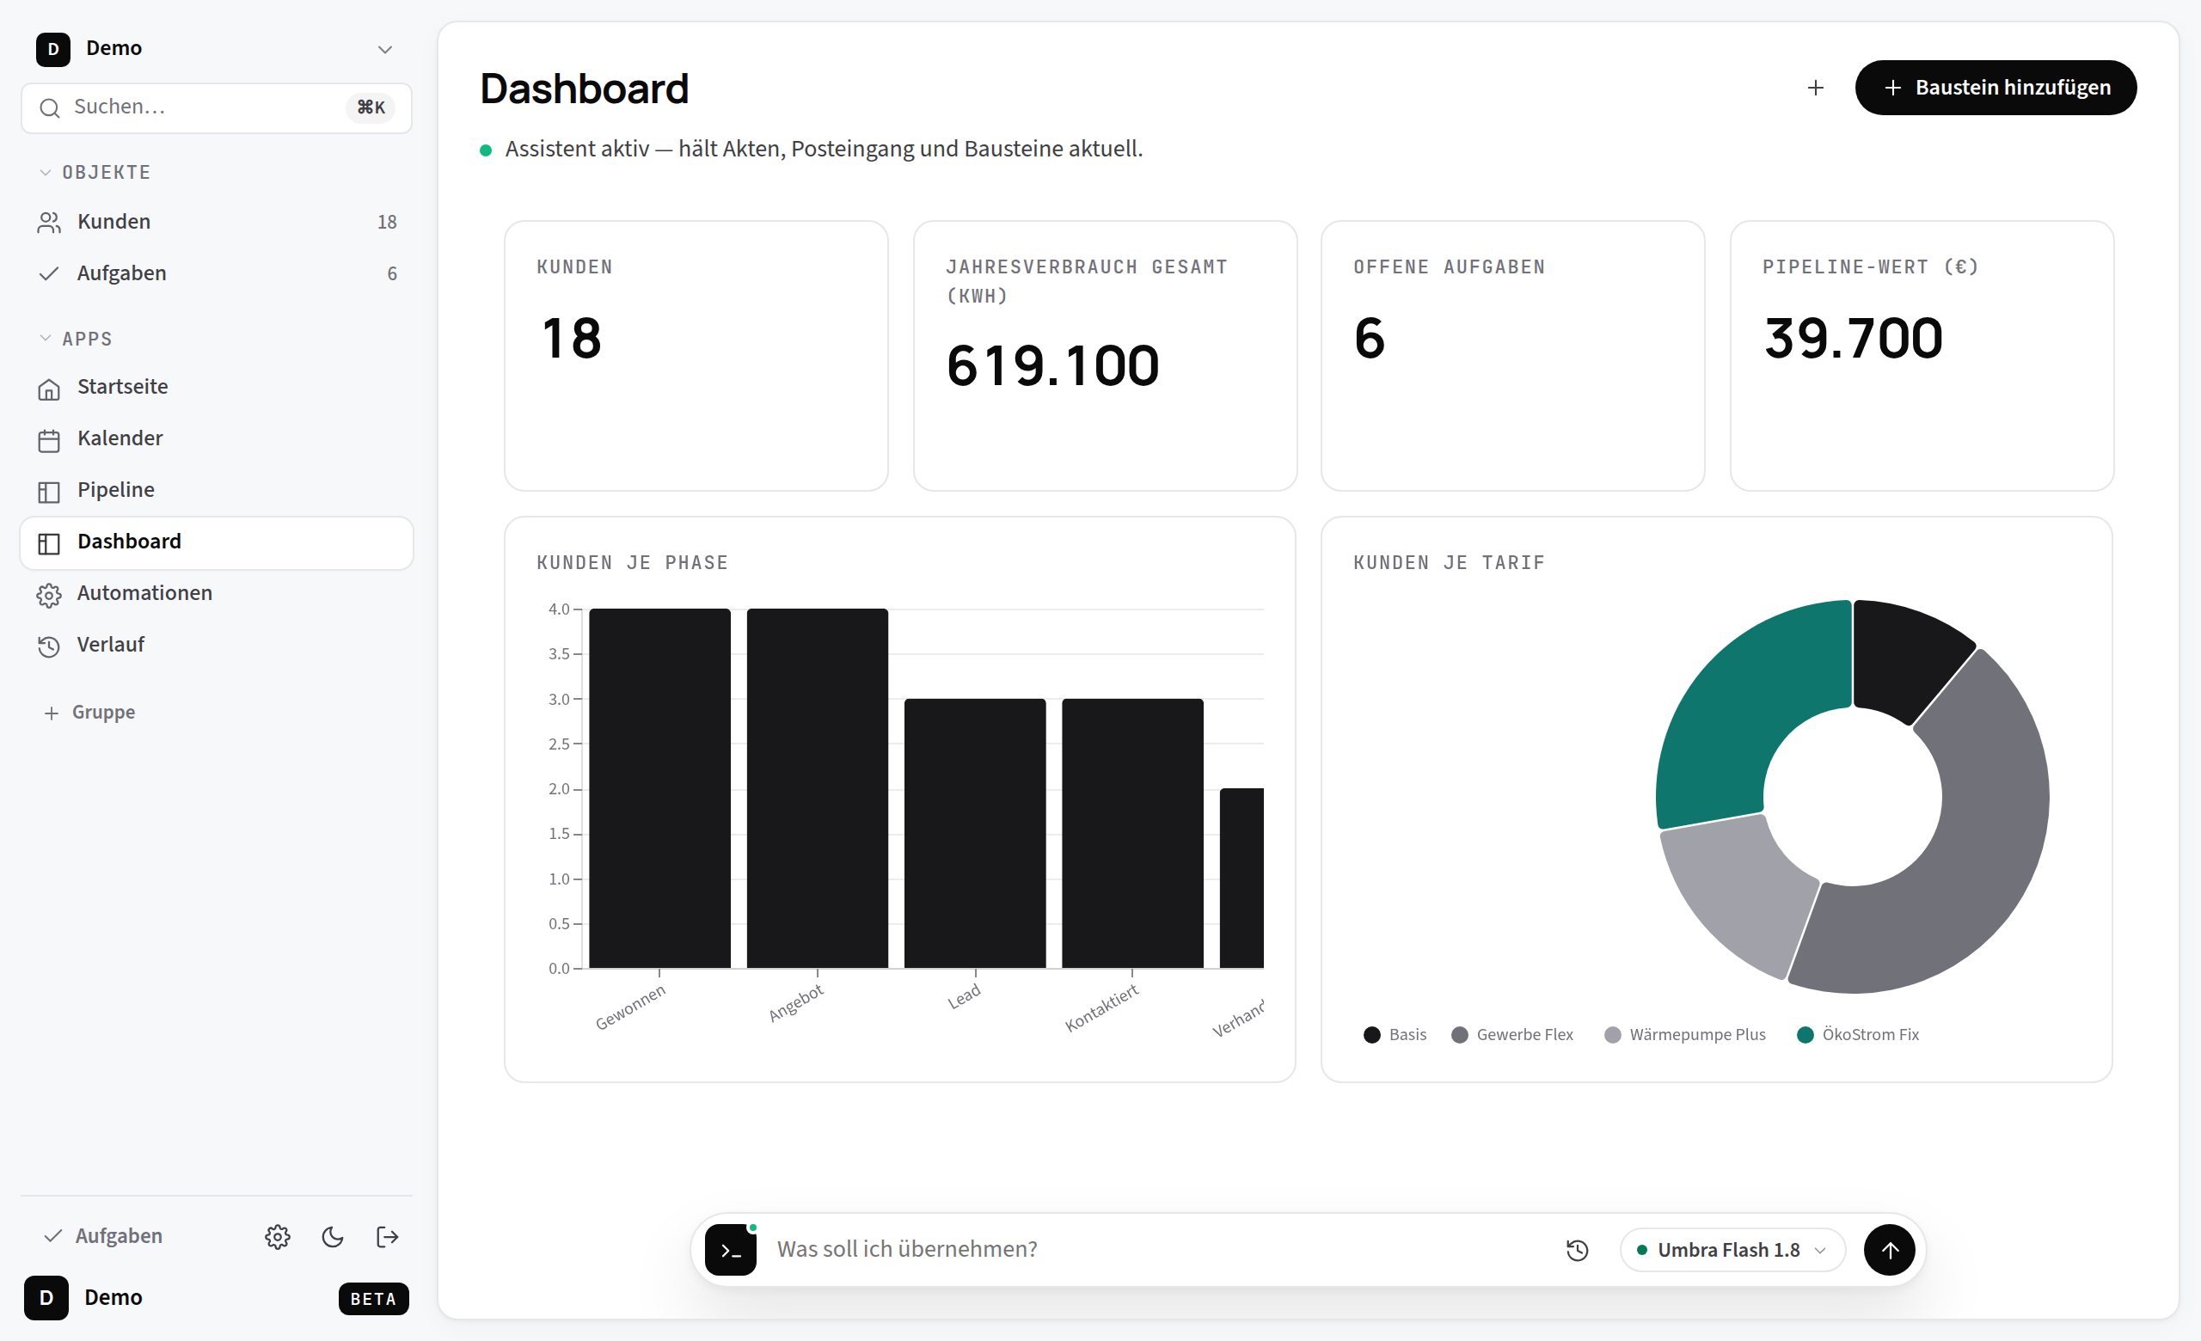Click the Angebot bar in chart
Screen dimensions: 2201x1341
coord(818,788)
